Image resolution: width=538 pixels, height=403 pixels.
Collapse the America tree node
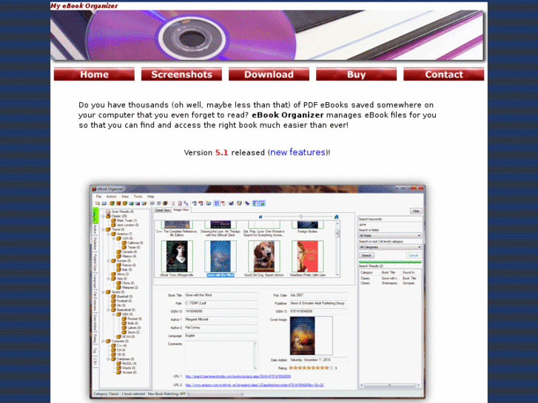click(x=109, y=234)
